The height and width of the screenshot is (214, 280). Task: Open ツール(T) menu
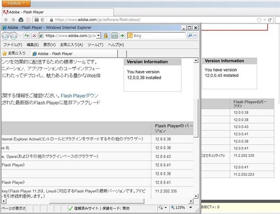pyautogui.click(x=95, y=45)
